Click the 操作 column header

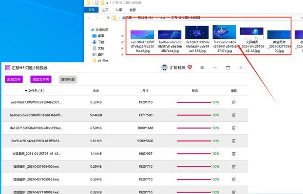pos(234,91)
